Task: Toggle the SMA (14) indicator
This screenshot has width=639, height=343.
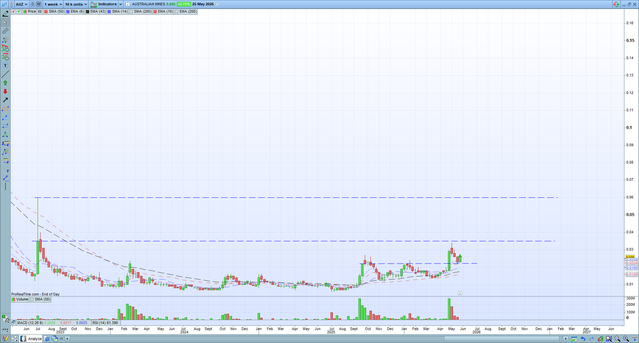Action: click(x=117, y=11)
